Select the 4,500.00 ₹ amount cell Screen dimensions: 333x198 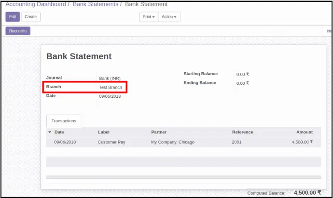(x=302, y=142)
